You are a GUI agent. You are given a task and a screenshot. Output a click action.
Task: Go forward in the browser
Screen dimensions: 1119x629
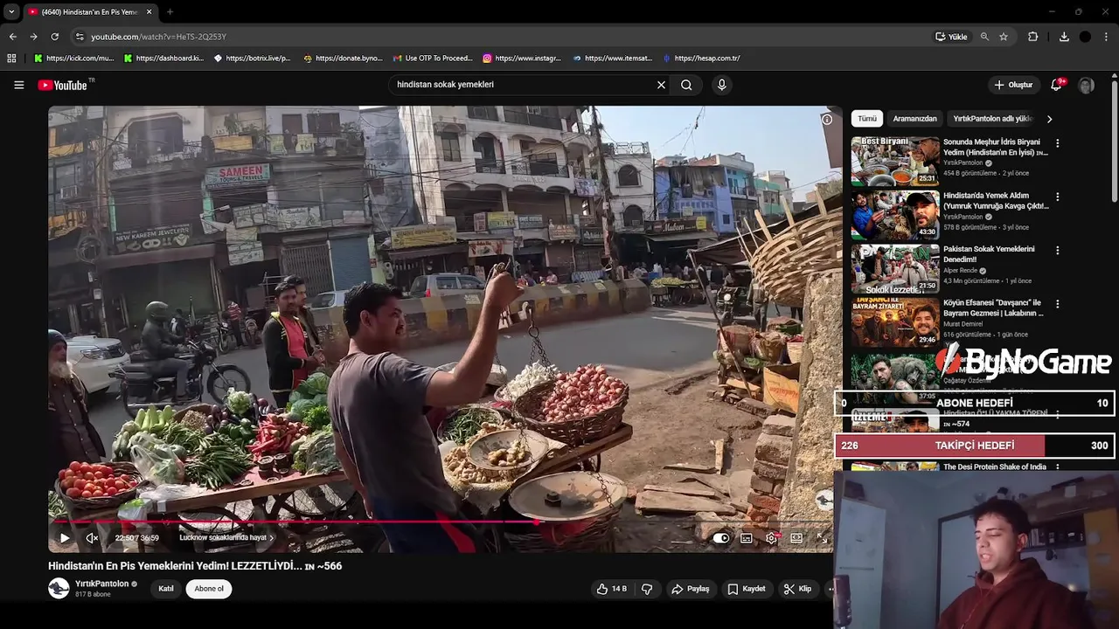point(33,37)
